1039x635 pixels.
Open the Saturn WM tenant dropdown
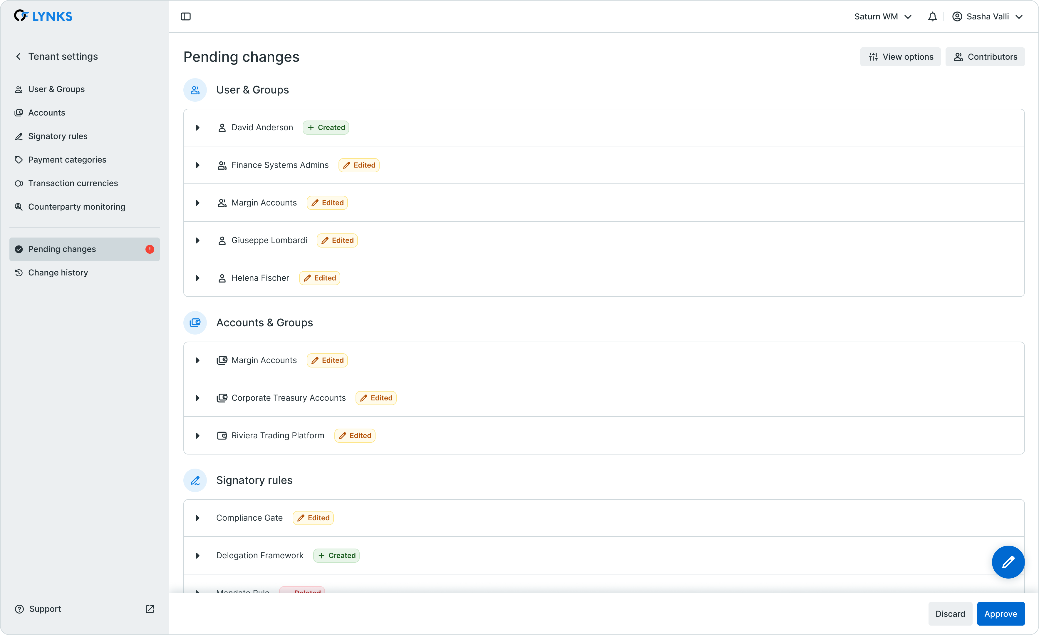pyautogui.click(x=883, y=16)
